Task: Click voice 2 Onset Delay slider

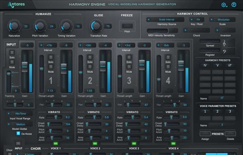Action: click(x=93, y=124)
